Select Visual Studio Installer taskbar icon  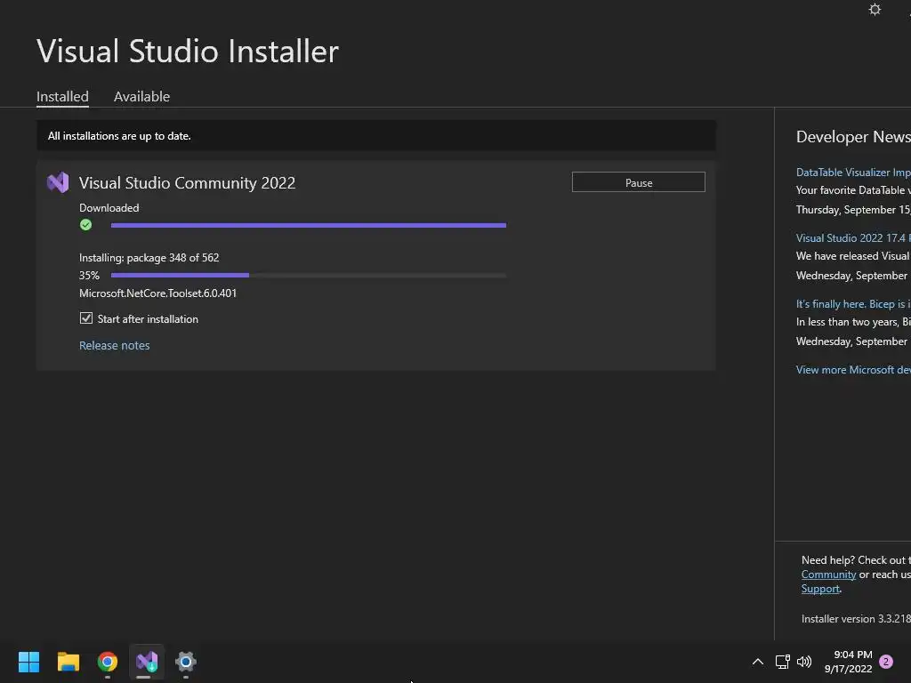[x=147, y=662]
